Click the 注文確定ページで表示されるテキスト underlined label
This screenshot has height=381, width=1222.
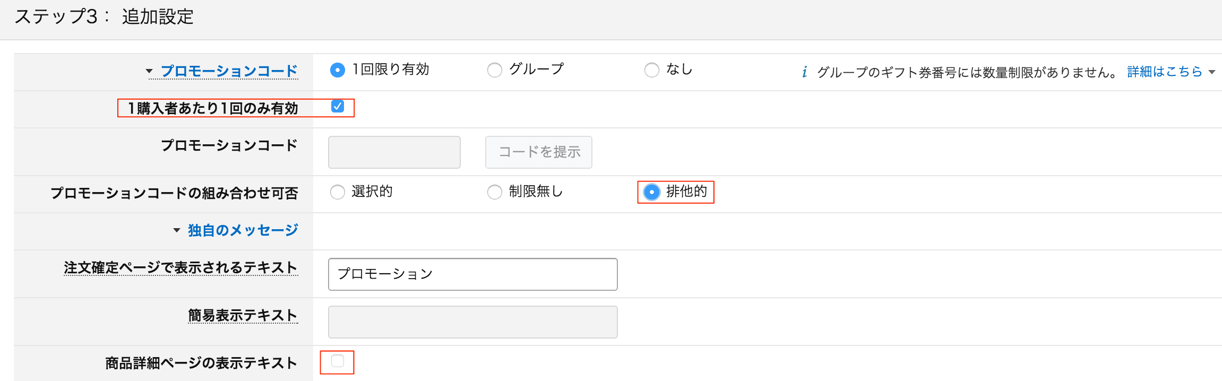point(180,267)
